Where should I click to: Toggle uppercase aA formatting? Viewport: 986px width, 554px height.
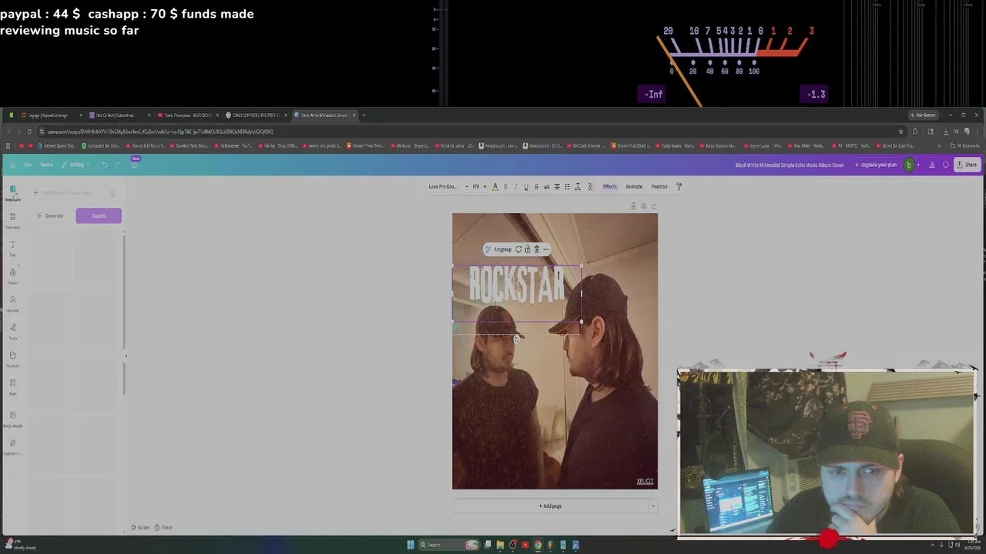[x=547, y=186]
